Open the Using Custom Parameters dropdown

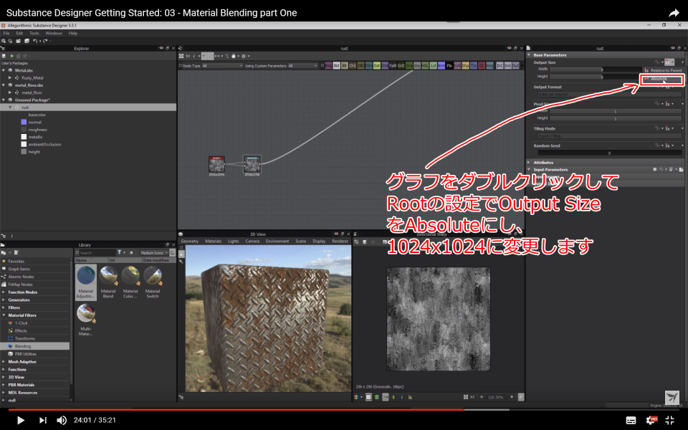[302, 66]
